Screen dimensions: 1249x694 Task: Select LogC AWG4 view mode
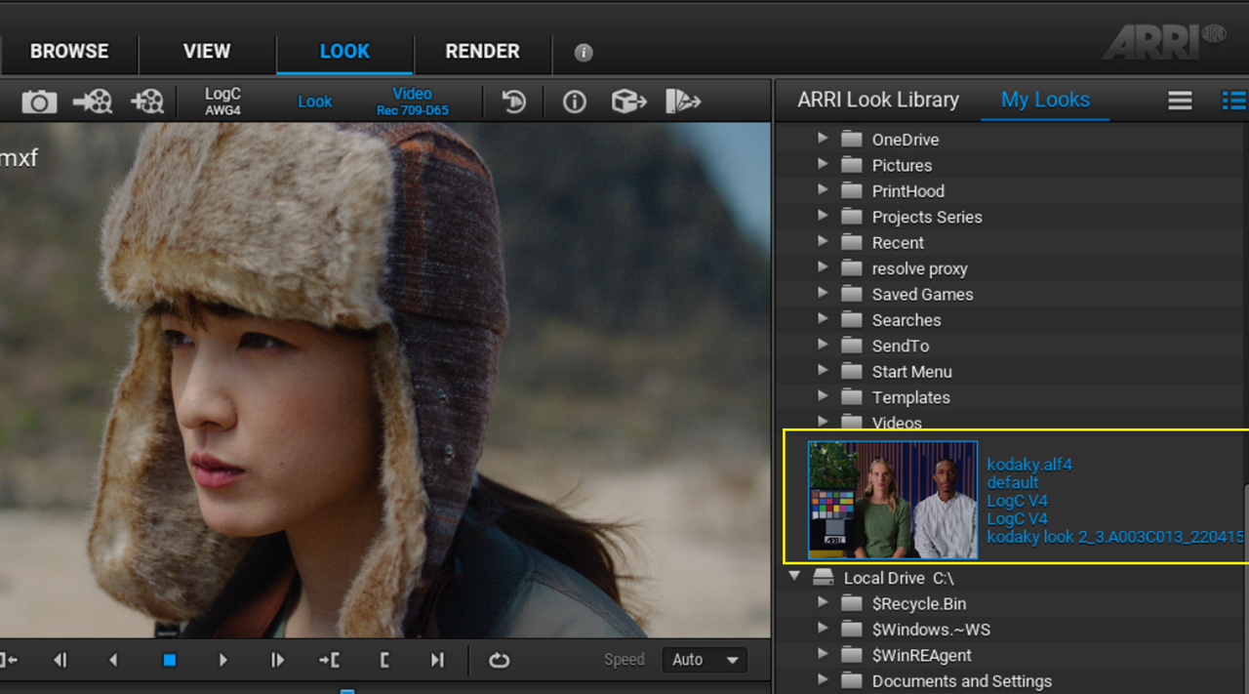(222, 102)
